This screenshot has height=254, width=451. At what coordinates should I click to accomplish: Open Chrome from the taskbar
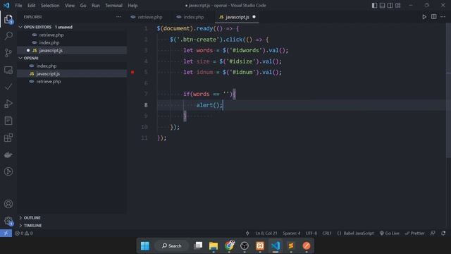(x=229, y=246)
